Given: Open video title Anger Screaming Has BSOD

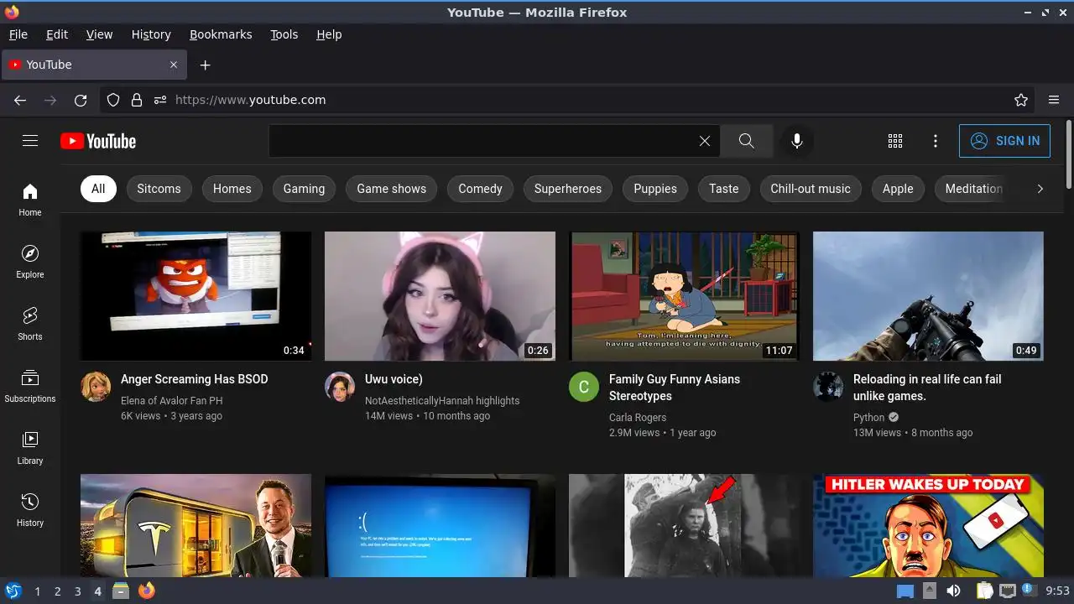Looking at the screenshot, I should (195, 379).
